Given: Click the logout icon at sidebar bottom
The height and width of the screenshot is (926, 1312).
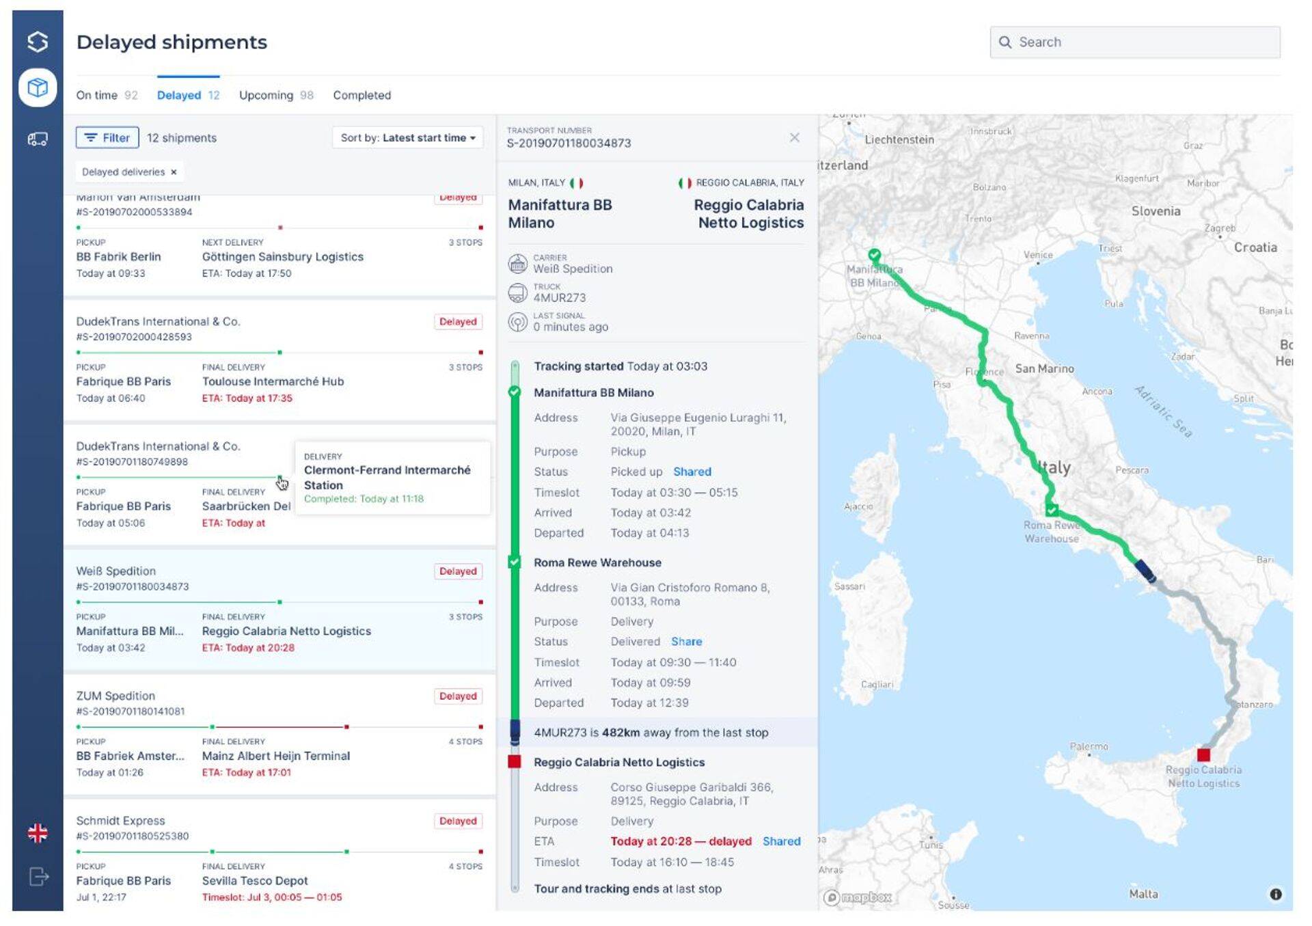Looking at the screenshot, I should click(x=39, y=876).
